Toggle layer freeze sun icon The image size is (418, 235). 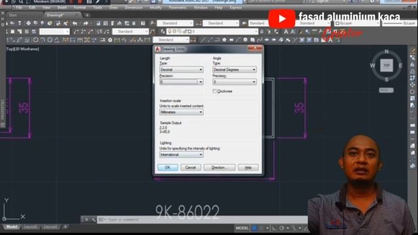[175, 32]
